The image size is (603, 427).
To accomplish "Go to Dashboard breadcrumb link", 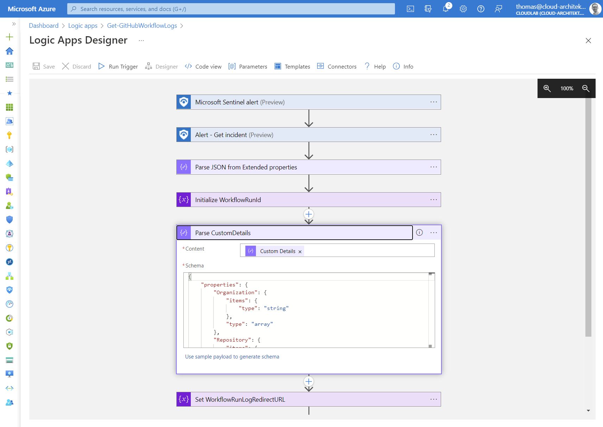I will click(44, 26).
